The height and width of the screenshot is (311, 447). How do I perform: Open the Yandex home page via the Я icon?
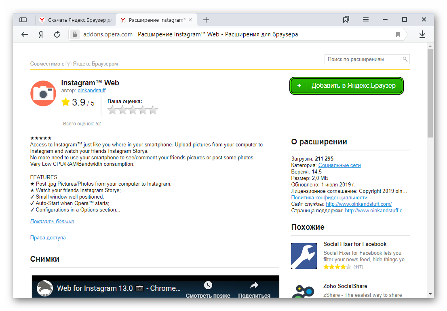pyautogui.click(x=41, y=34)
